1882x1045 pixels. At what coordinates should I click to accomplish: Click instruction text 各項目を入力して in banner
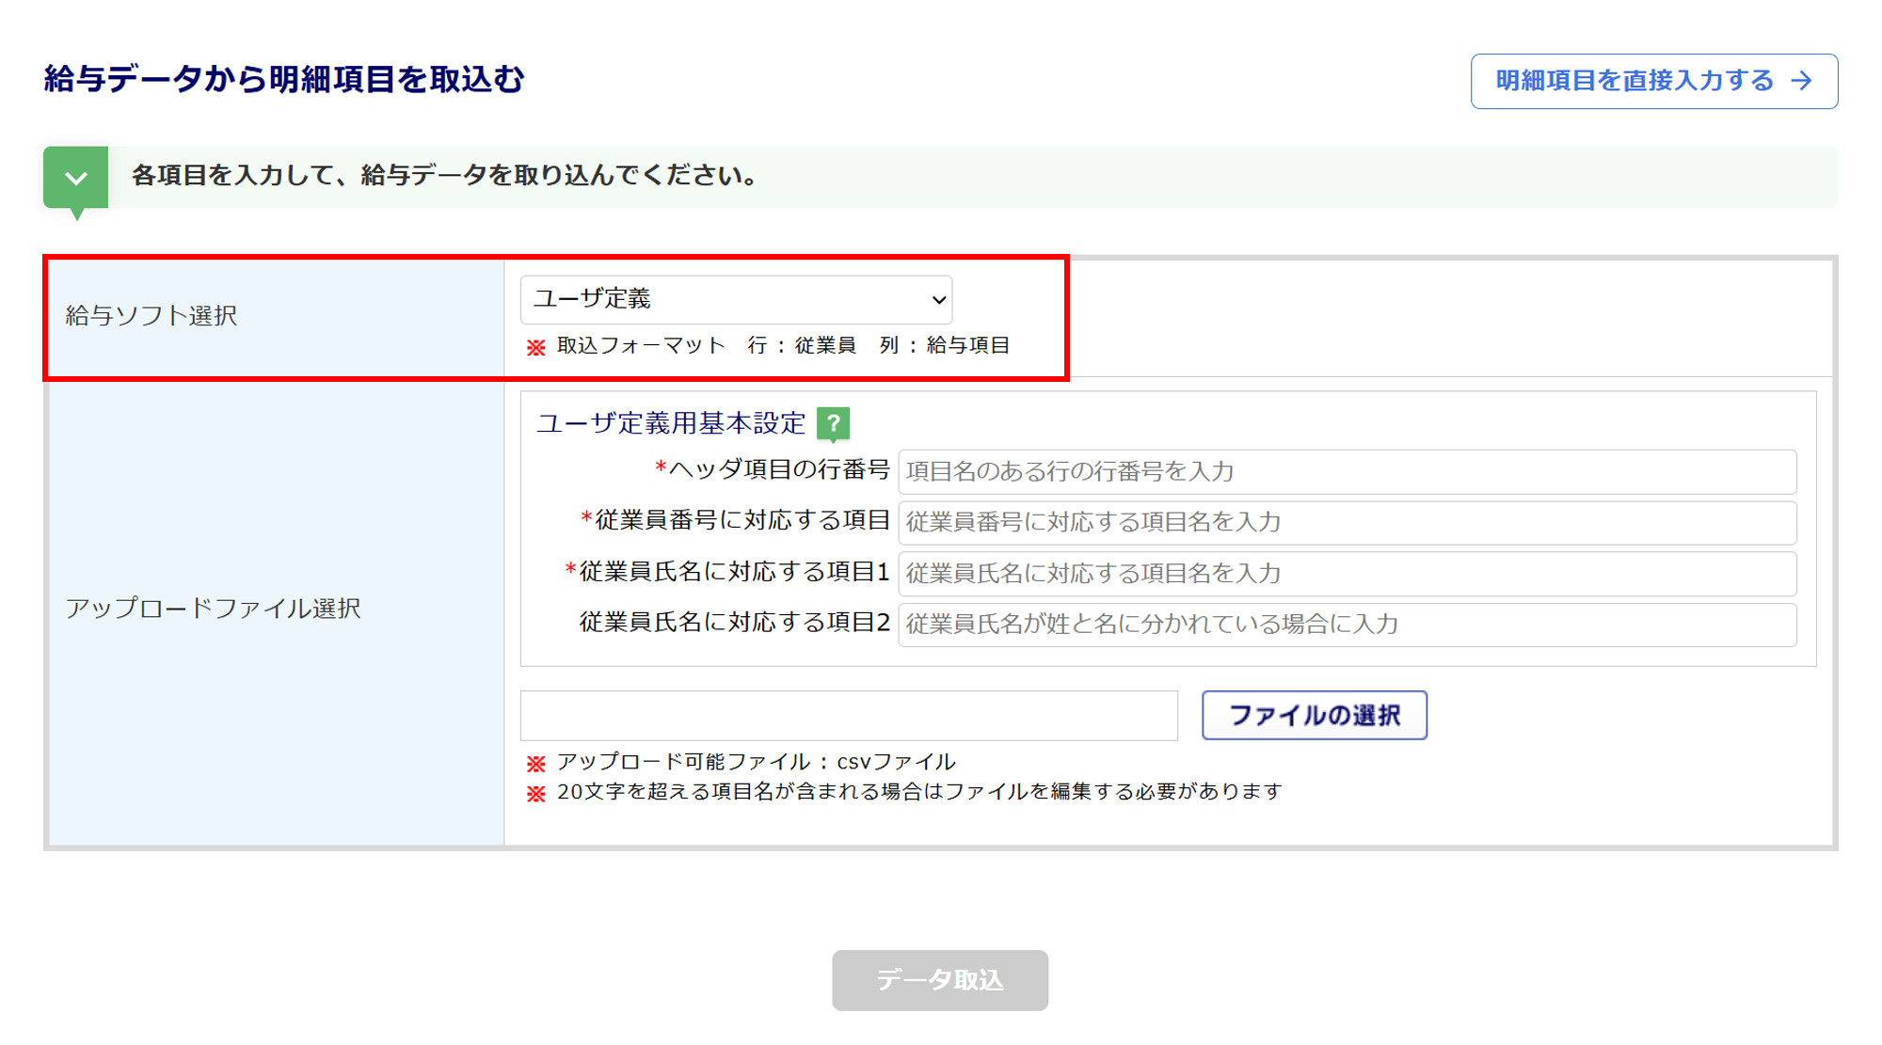pyautogui.click(x=444, y=176)
